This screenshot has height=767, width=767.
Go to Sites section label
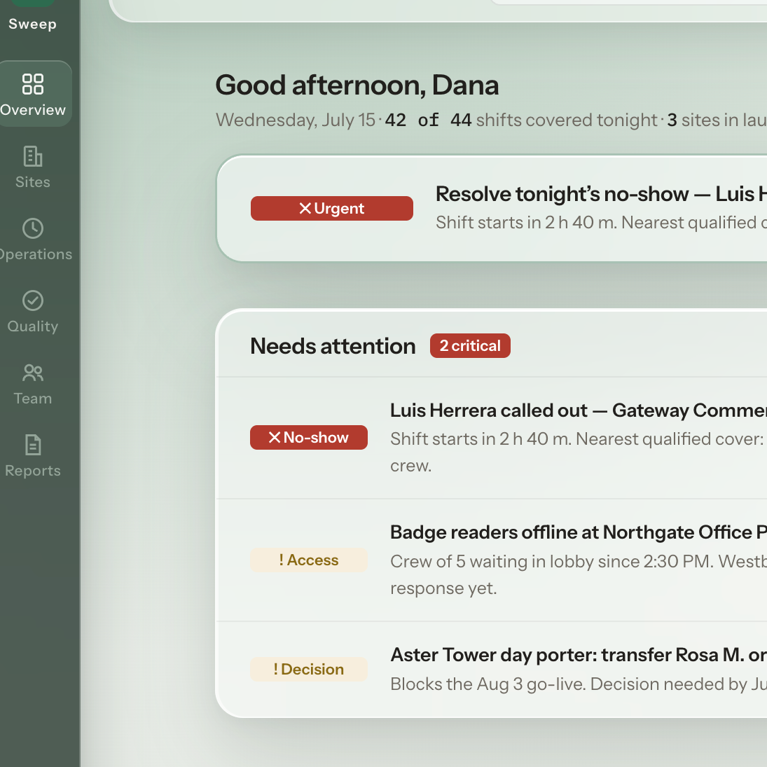point(33,182)
